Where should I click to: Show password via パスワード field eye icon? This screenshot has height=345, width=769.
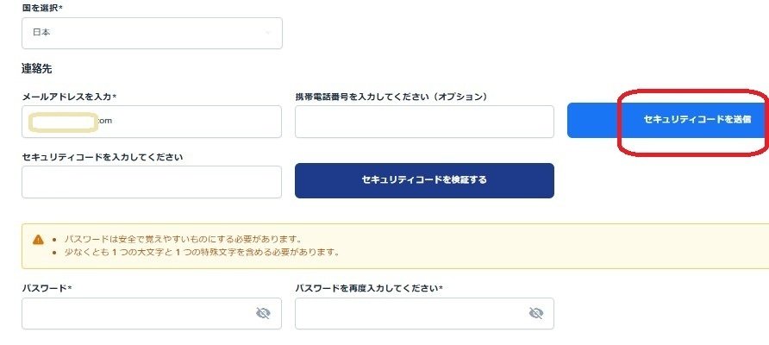click(263, 313)
